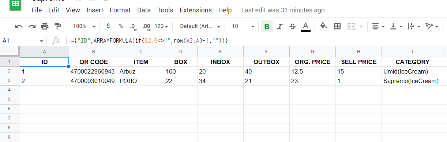This screenshot has width=447, height=142.
Task: Open the Extensions menu
Action: [x=196, y=10]
